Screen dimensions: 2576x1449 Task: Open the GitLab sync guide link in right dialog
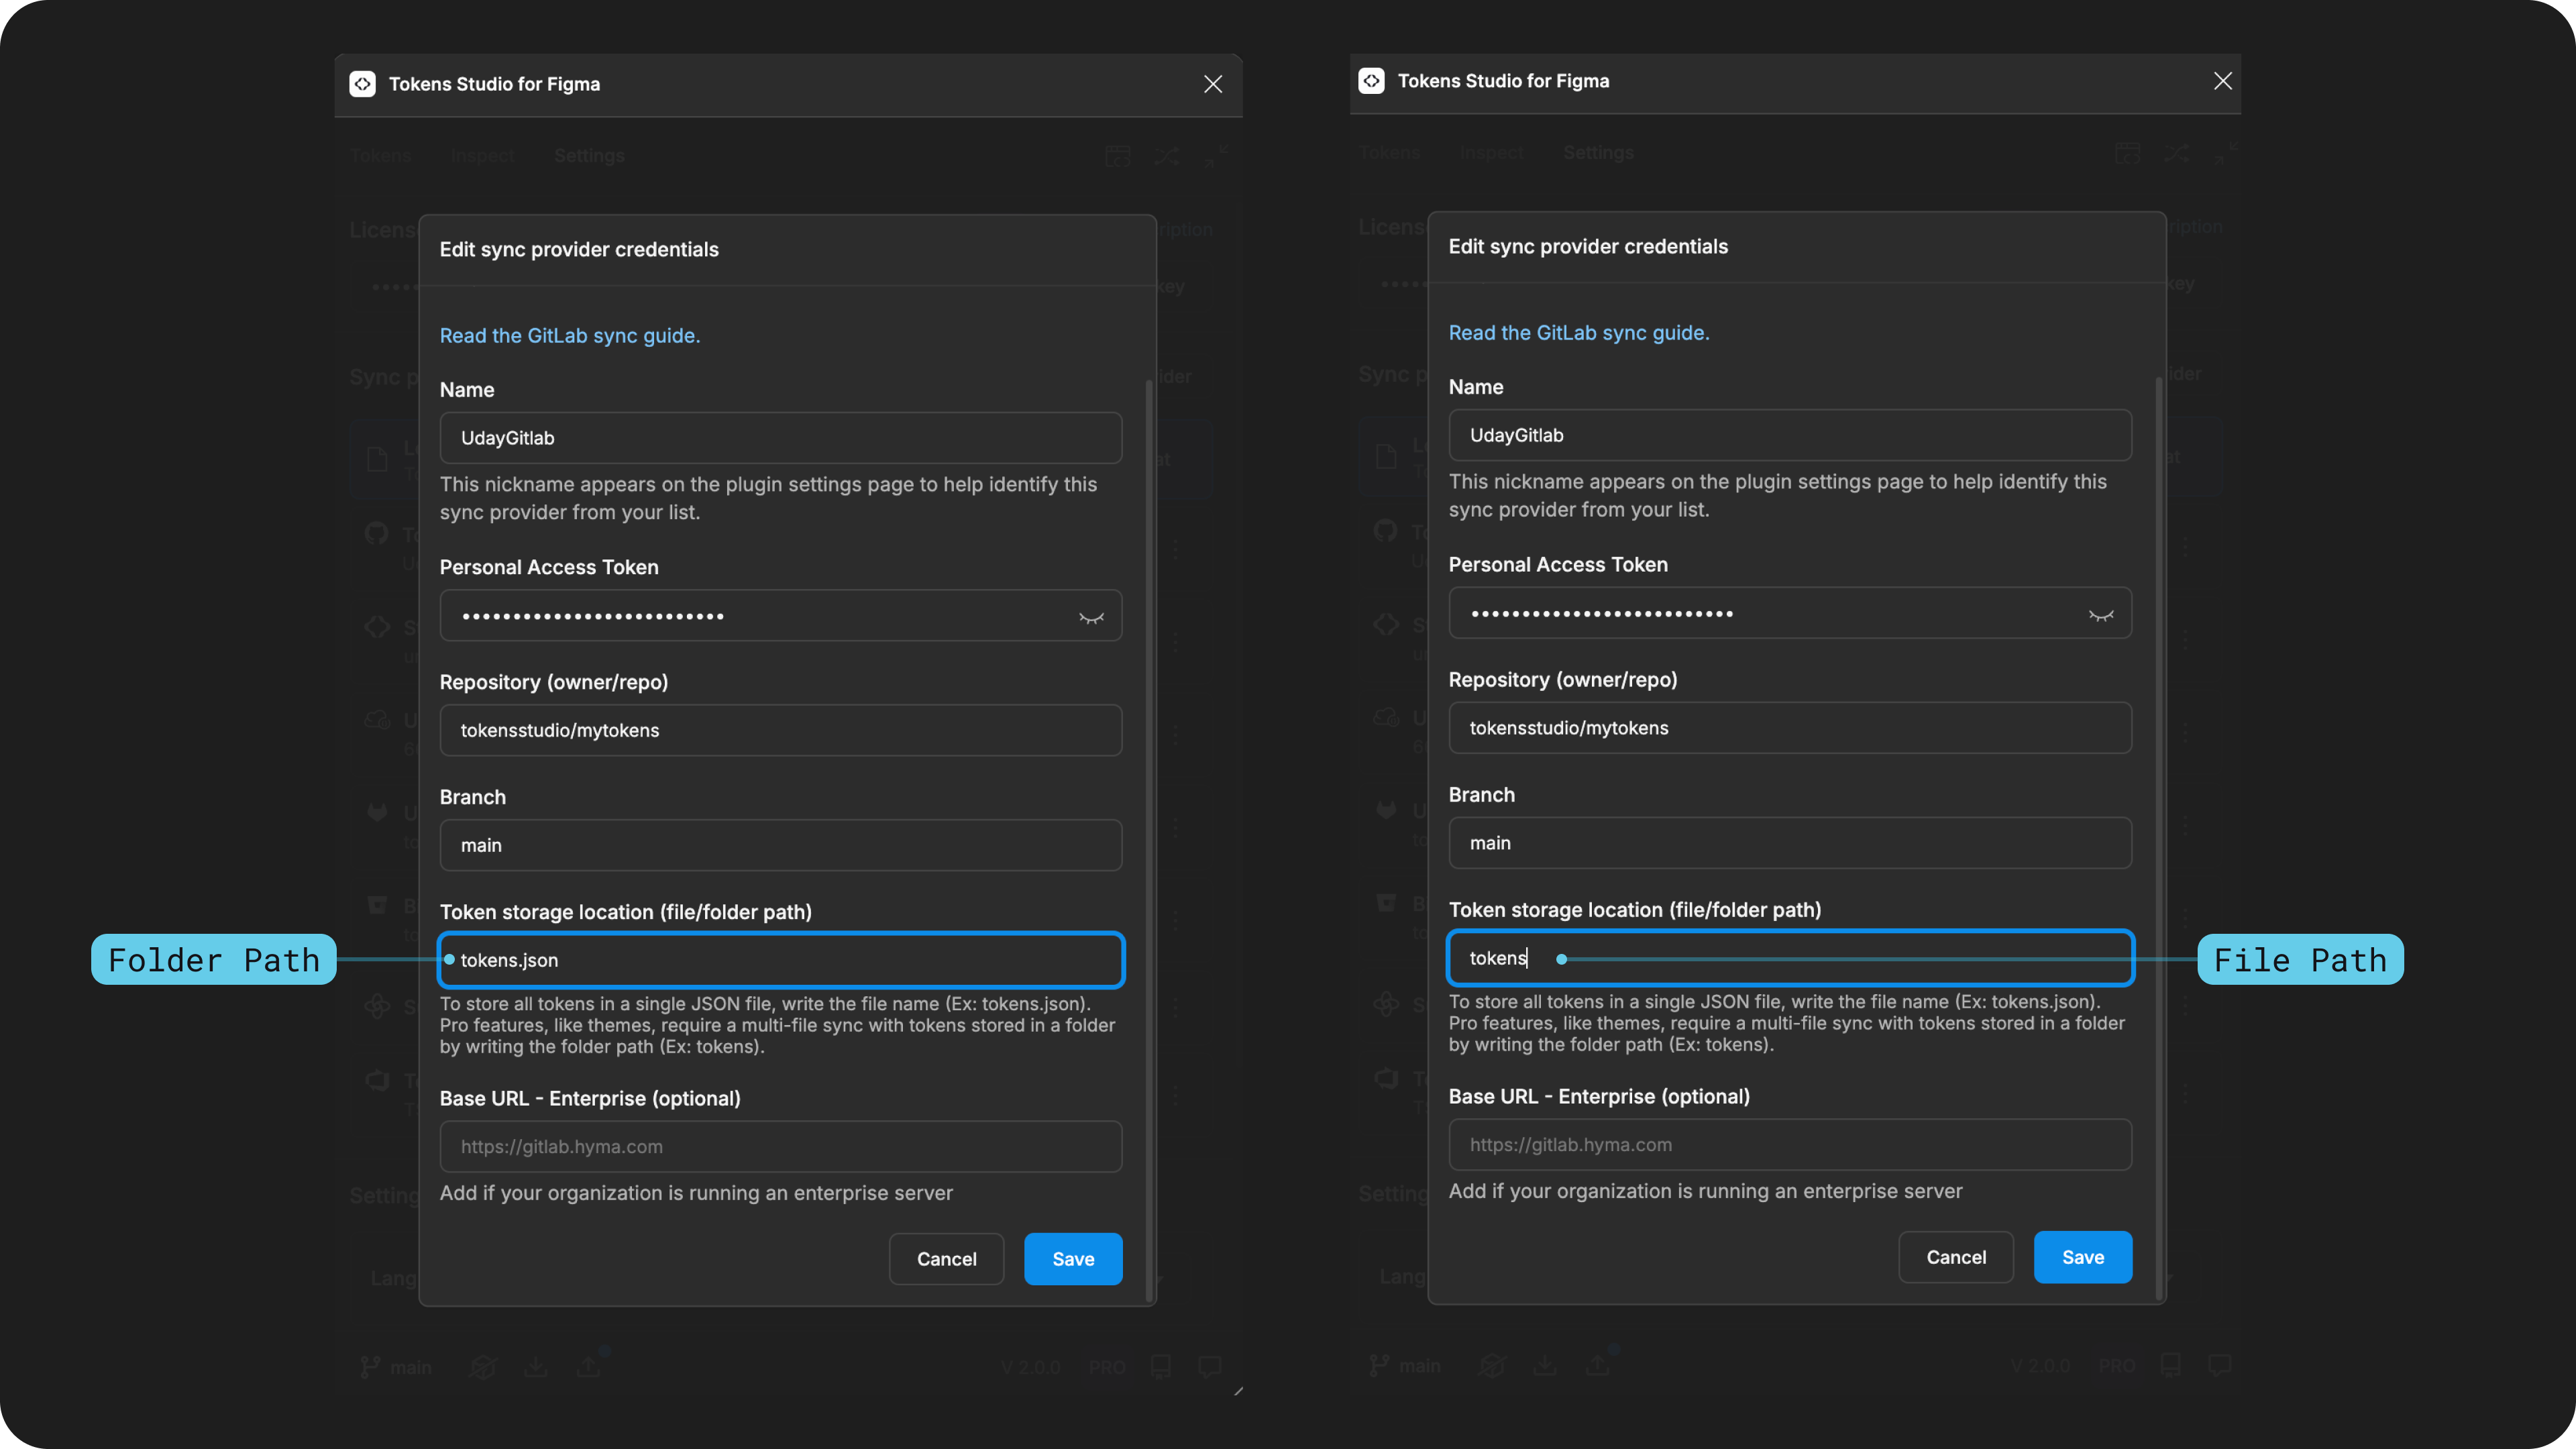[1579, 333]
